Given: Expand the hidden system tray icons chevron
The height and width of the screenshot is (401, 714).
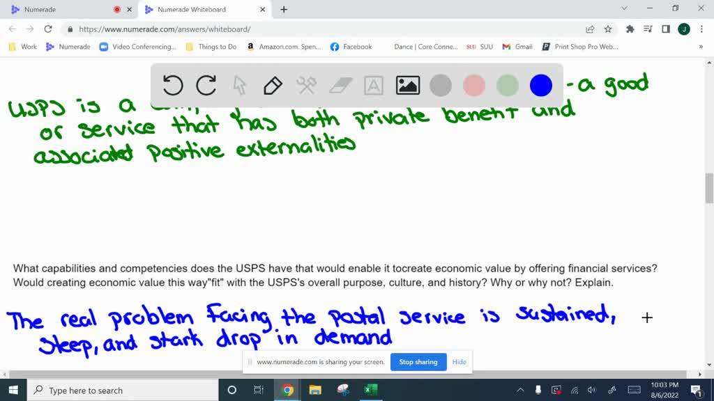Looking at the screenshot, I should point(520,391).
